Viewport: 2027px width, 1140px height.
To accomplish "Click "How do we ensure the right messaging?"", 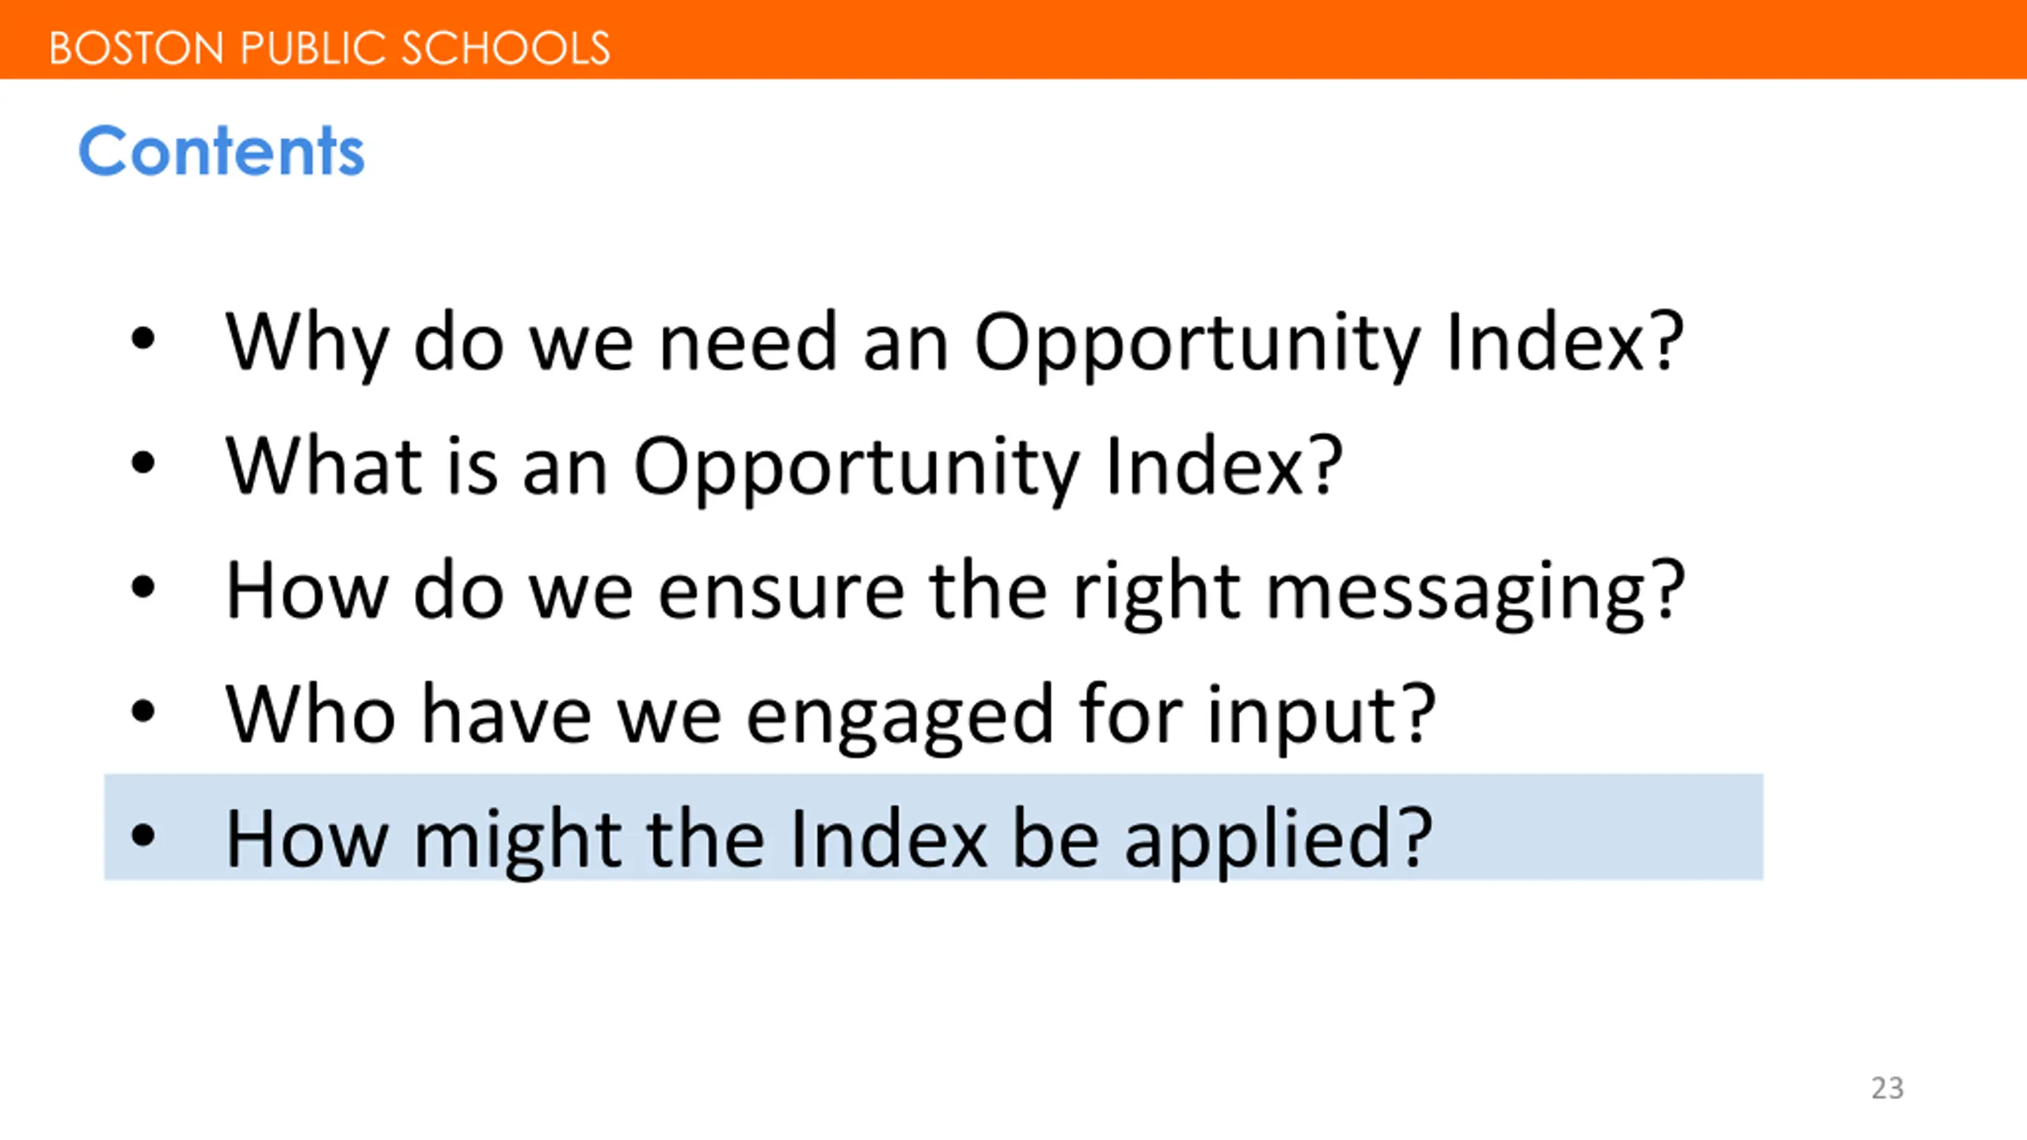I will [954, 591].
